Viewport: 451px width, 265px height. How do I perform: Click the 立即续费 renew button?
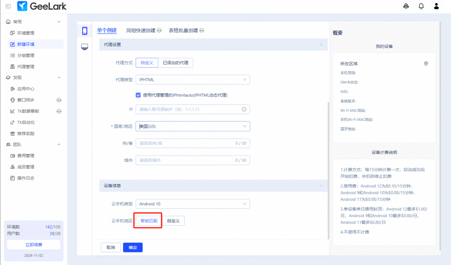pos(33,245)
